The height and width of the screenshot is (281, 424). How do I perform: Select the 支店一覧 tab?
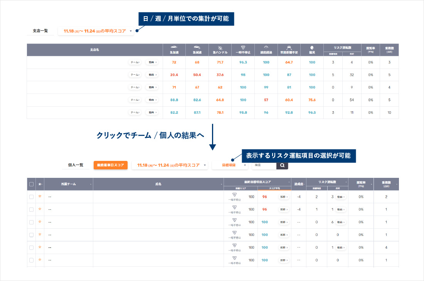(40, 31)
